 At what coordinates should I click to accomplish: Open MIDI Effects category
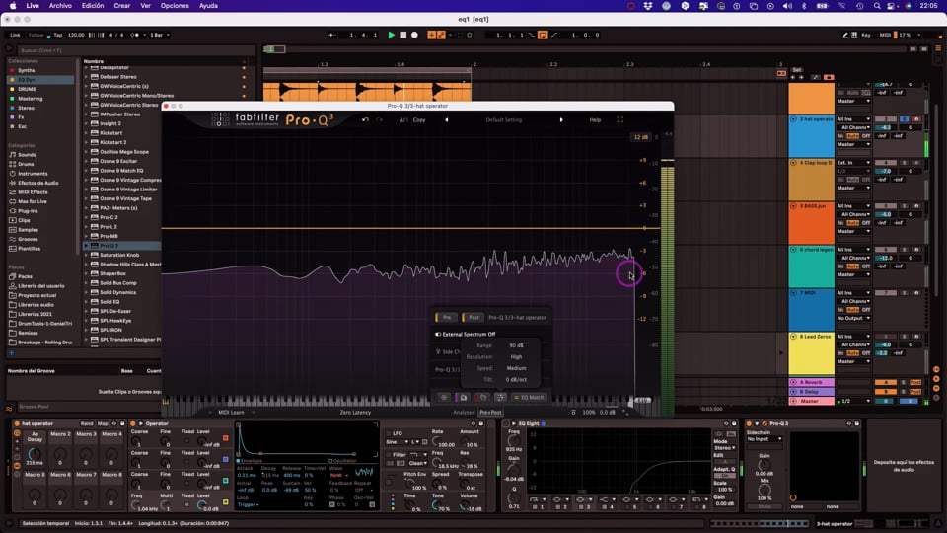point(33,192)
